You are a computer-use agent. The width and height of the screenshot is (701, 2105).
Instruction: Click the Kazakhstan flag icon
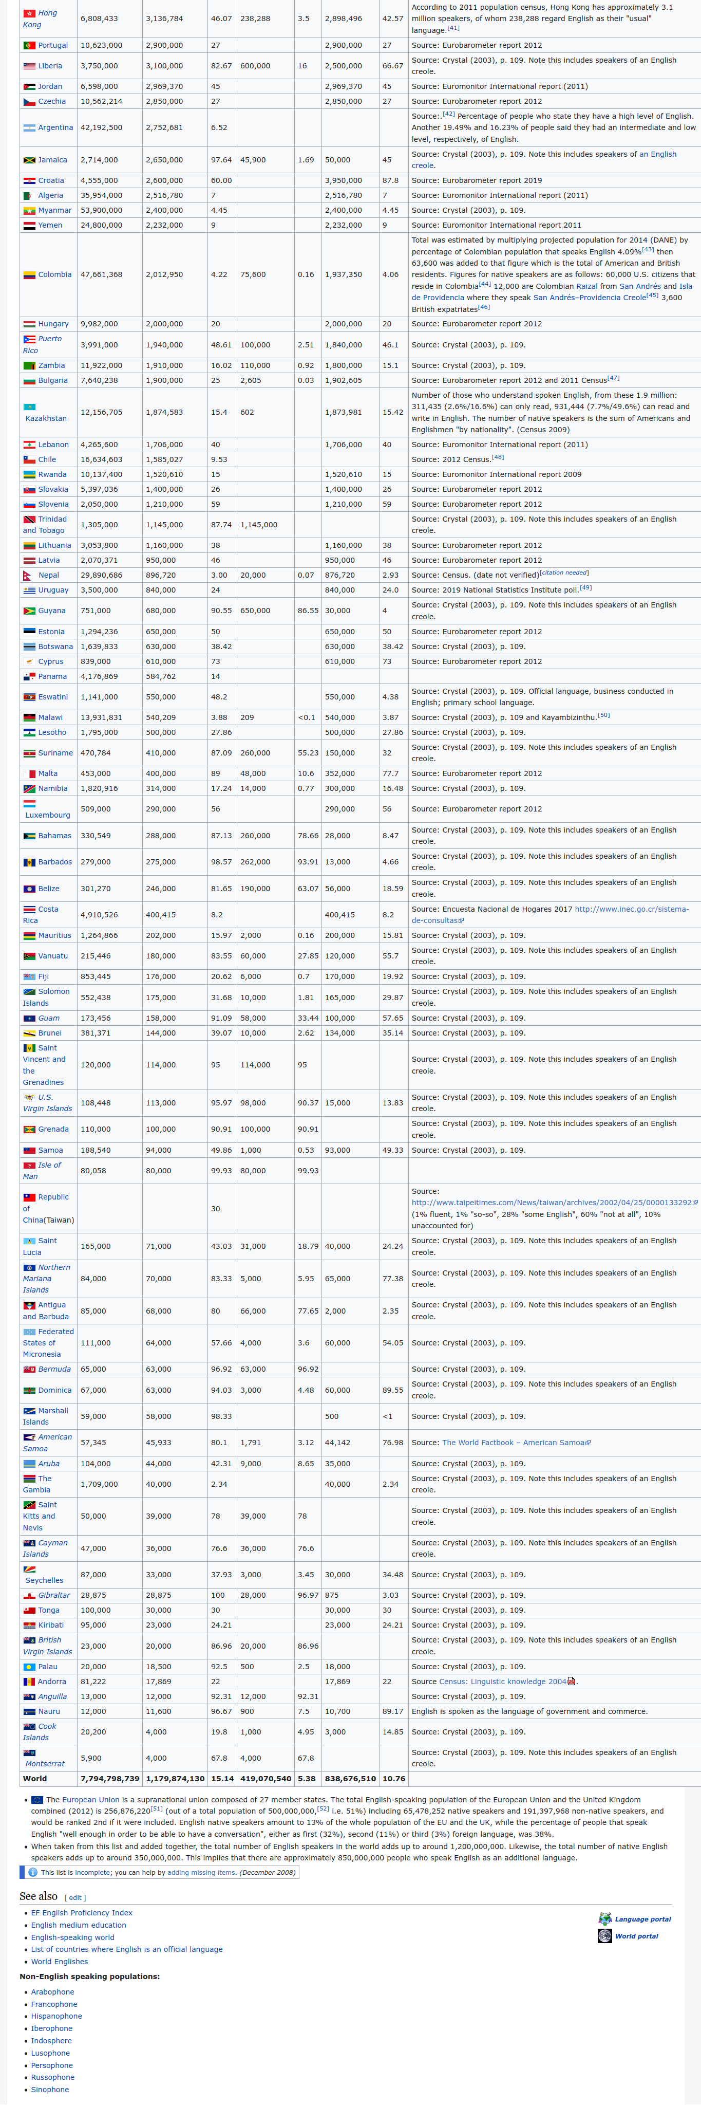point(29,407)
